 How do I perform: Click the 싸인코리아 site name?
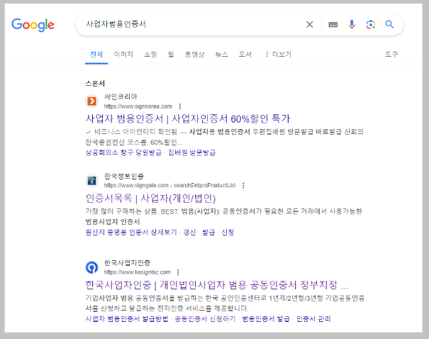click(x=121, y=96)
